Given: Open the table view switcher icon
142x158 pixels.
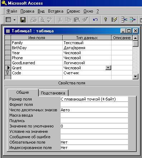Looking at the screenshot, I should (8, 20).
